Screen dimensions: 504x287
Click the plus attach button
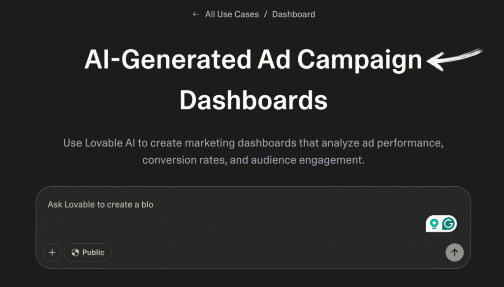[52, 252]
